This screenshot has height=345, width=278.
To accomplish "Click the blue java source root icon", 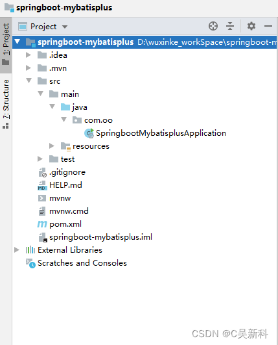I will (x=65, y=107).
